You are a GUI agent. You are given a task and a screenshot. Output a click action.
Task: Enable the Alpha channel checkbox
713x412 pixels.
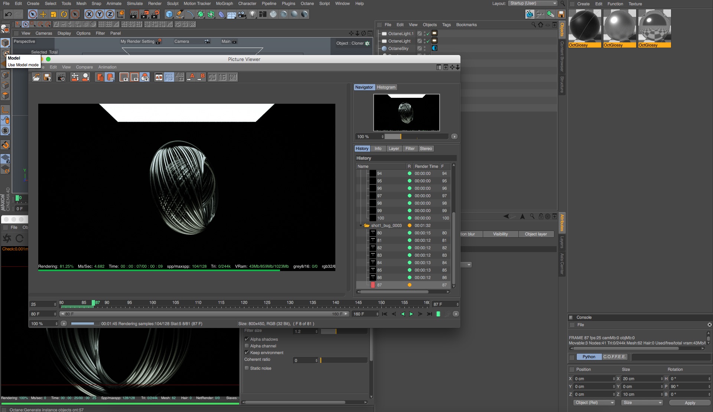coord(247,346)
